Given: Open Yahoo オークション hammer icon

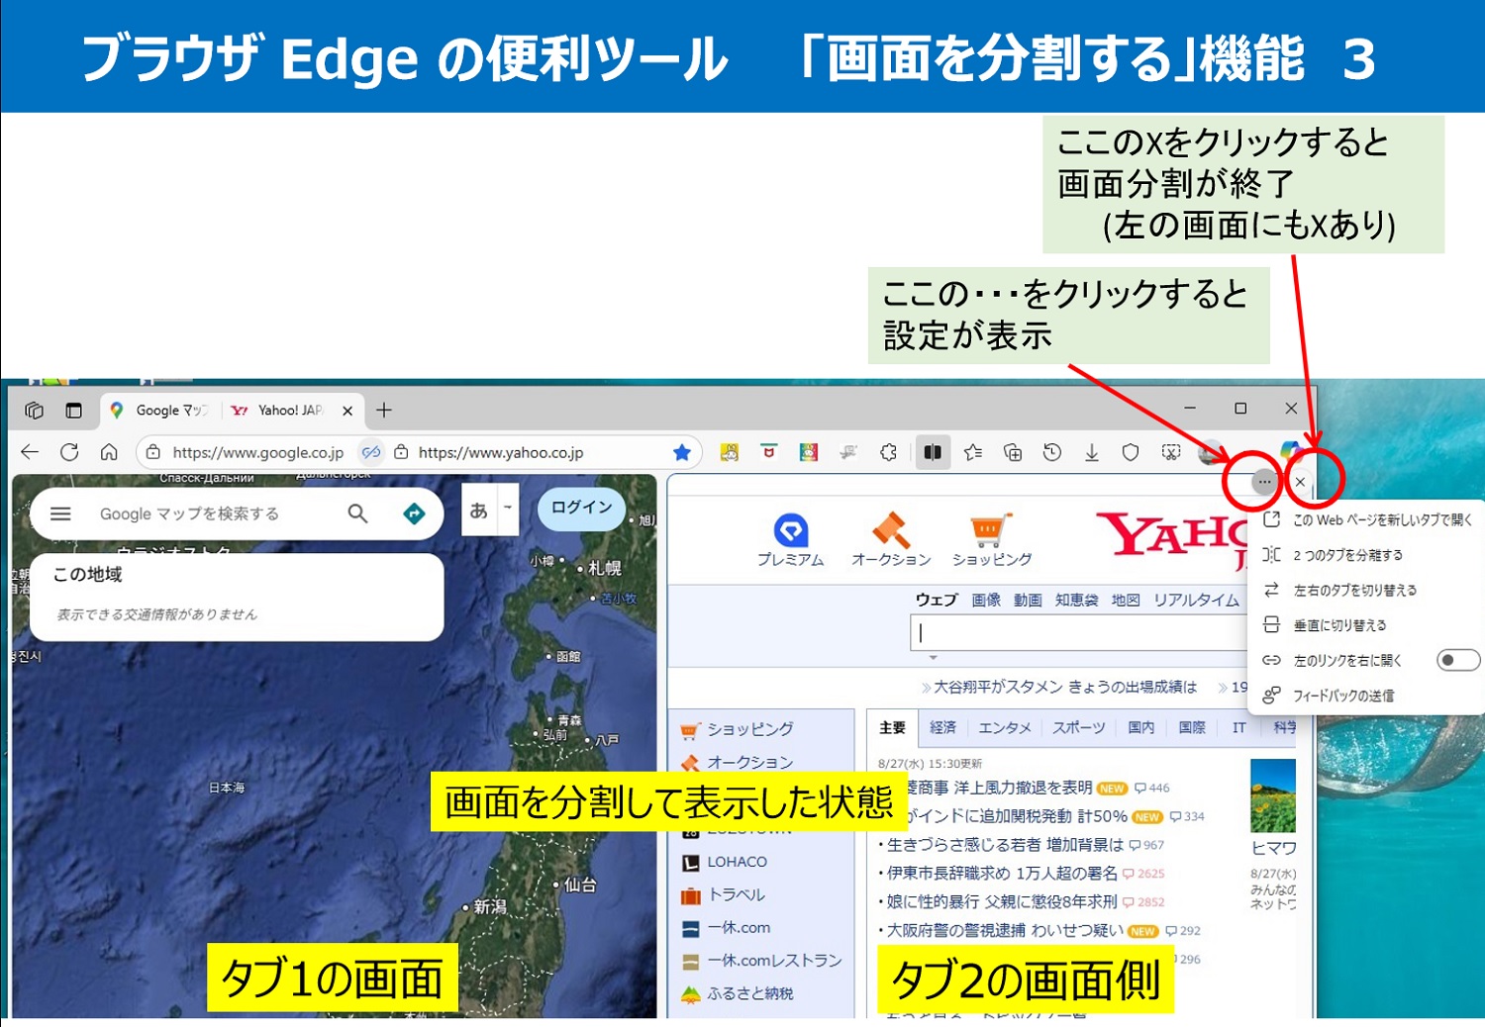Looking at the screenshot, I should coord(890,530).
